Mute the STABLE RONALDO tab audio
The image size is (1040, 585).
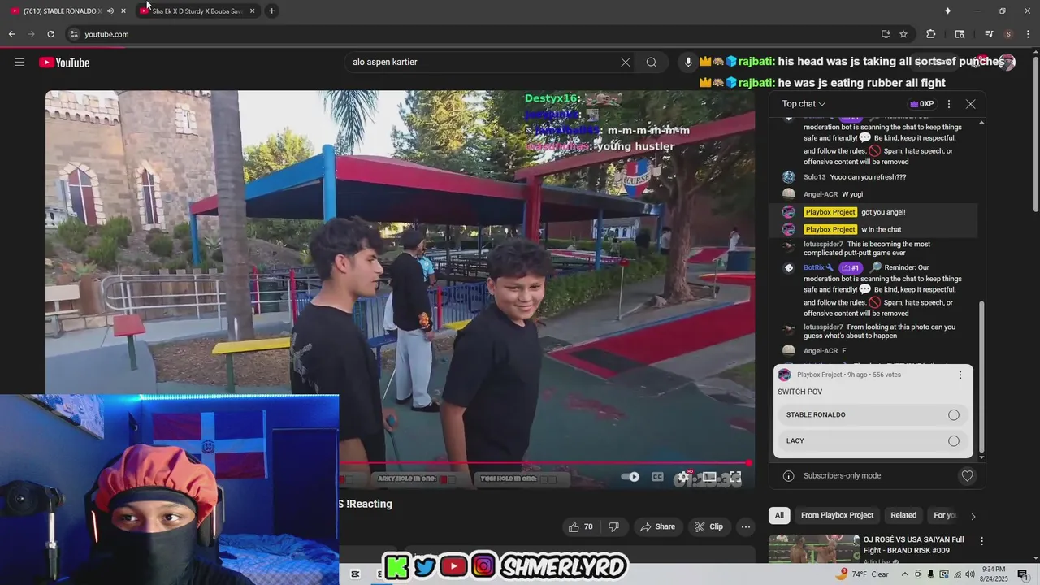110,11
